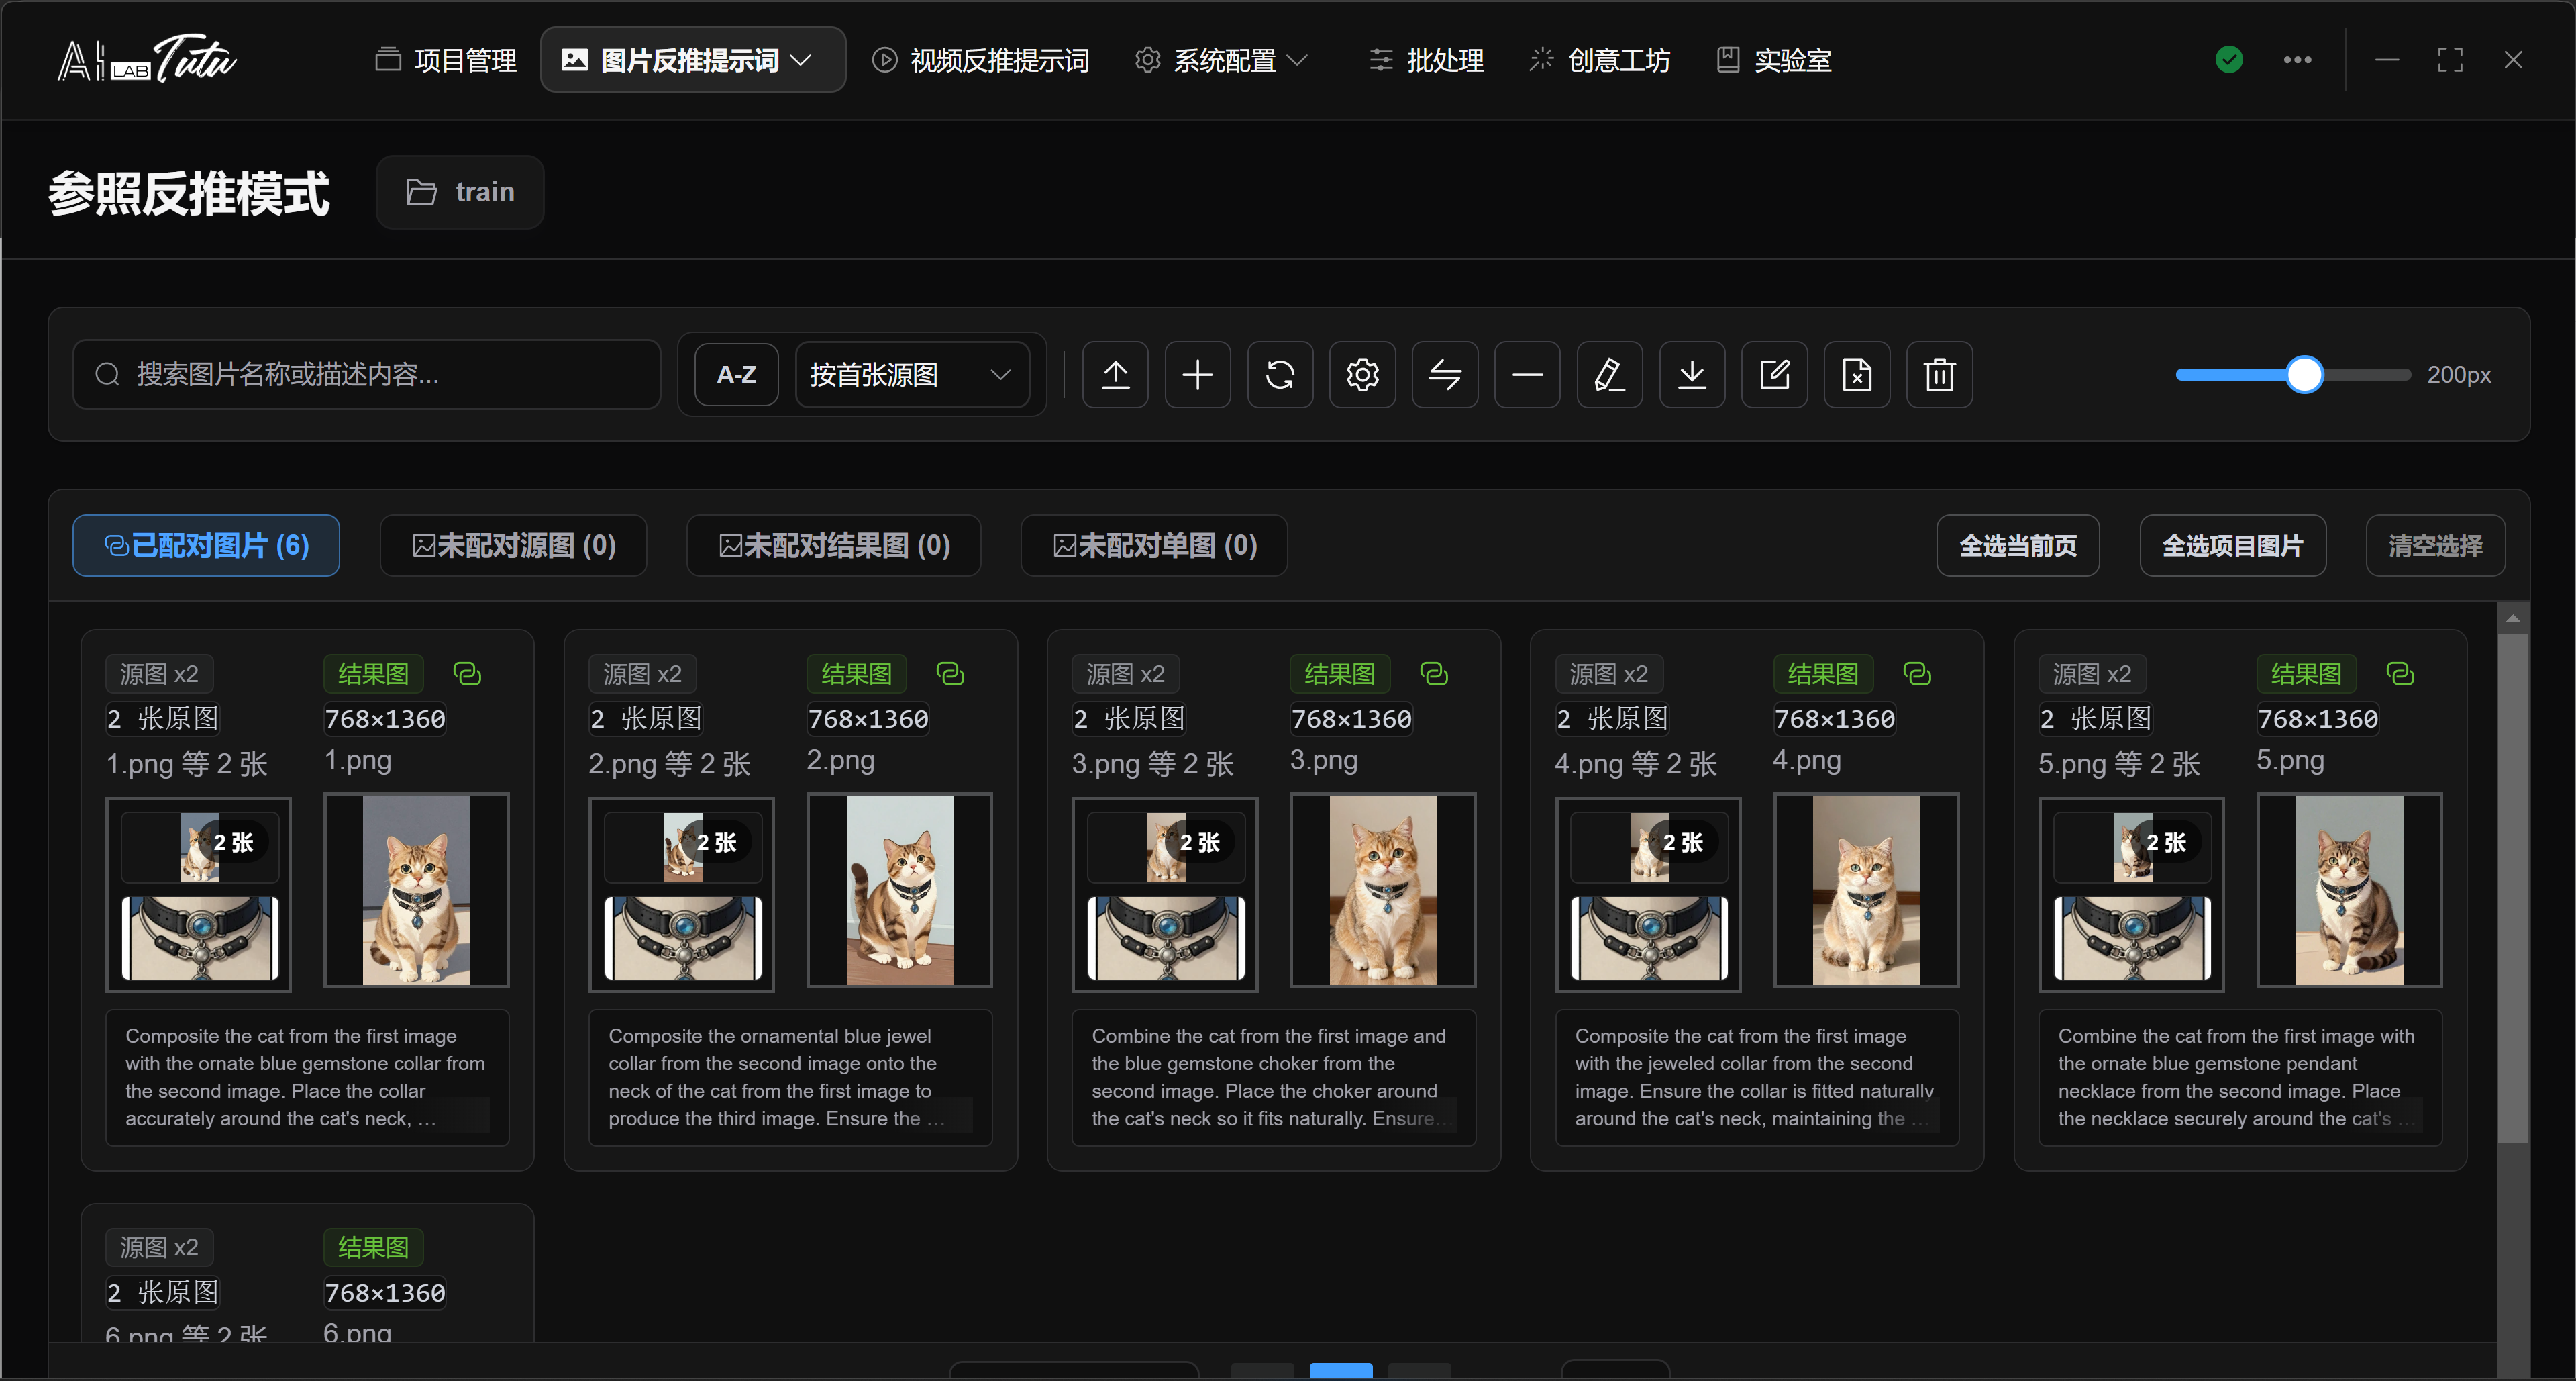Open source image stack of 1.png card
The image size is (2576, 1381).
coord(199,895)
